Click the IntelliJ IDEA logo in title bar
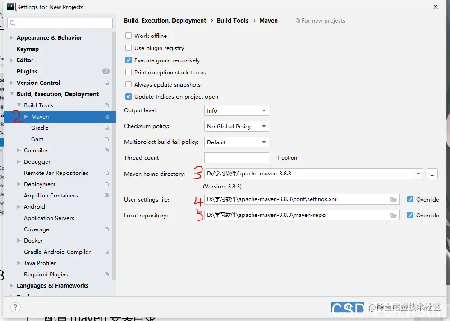 [x=10, y=7]
